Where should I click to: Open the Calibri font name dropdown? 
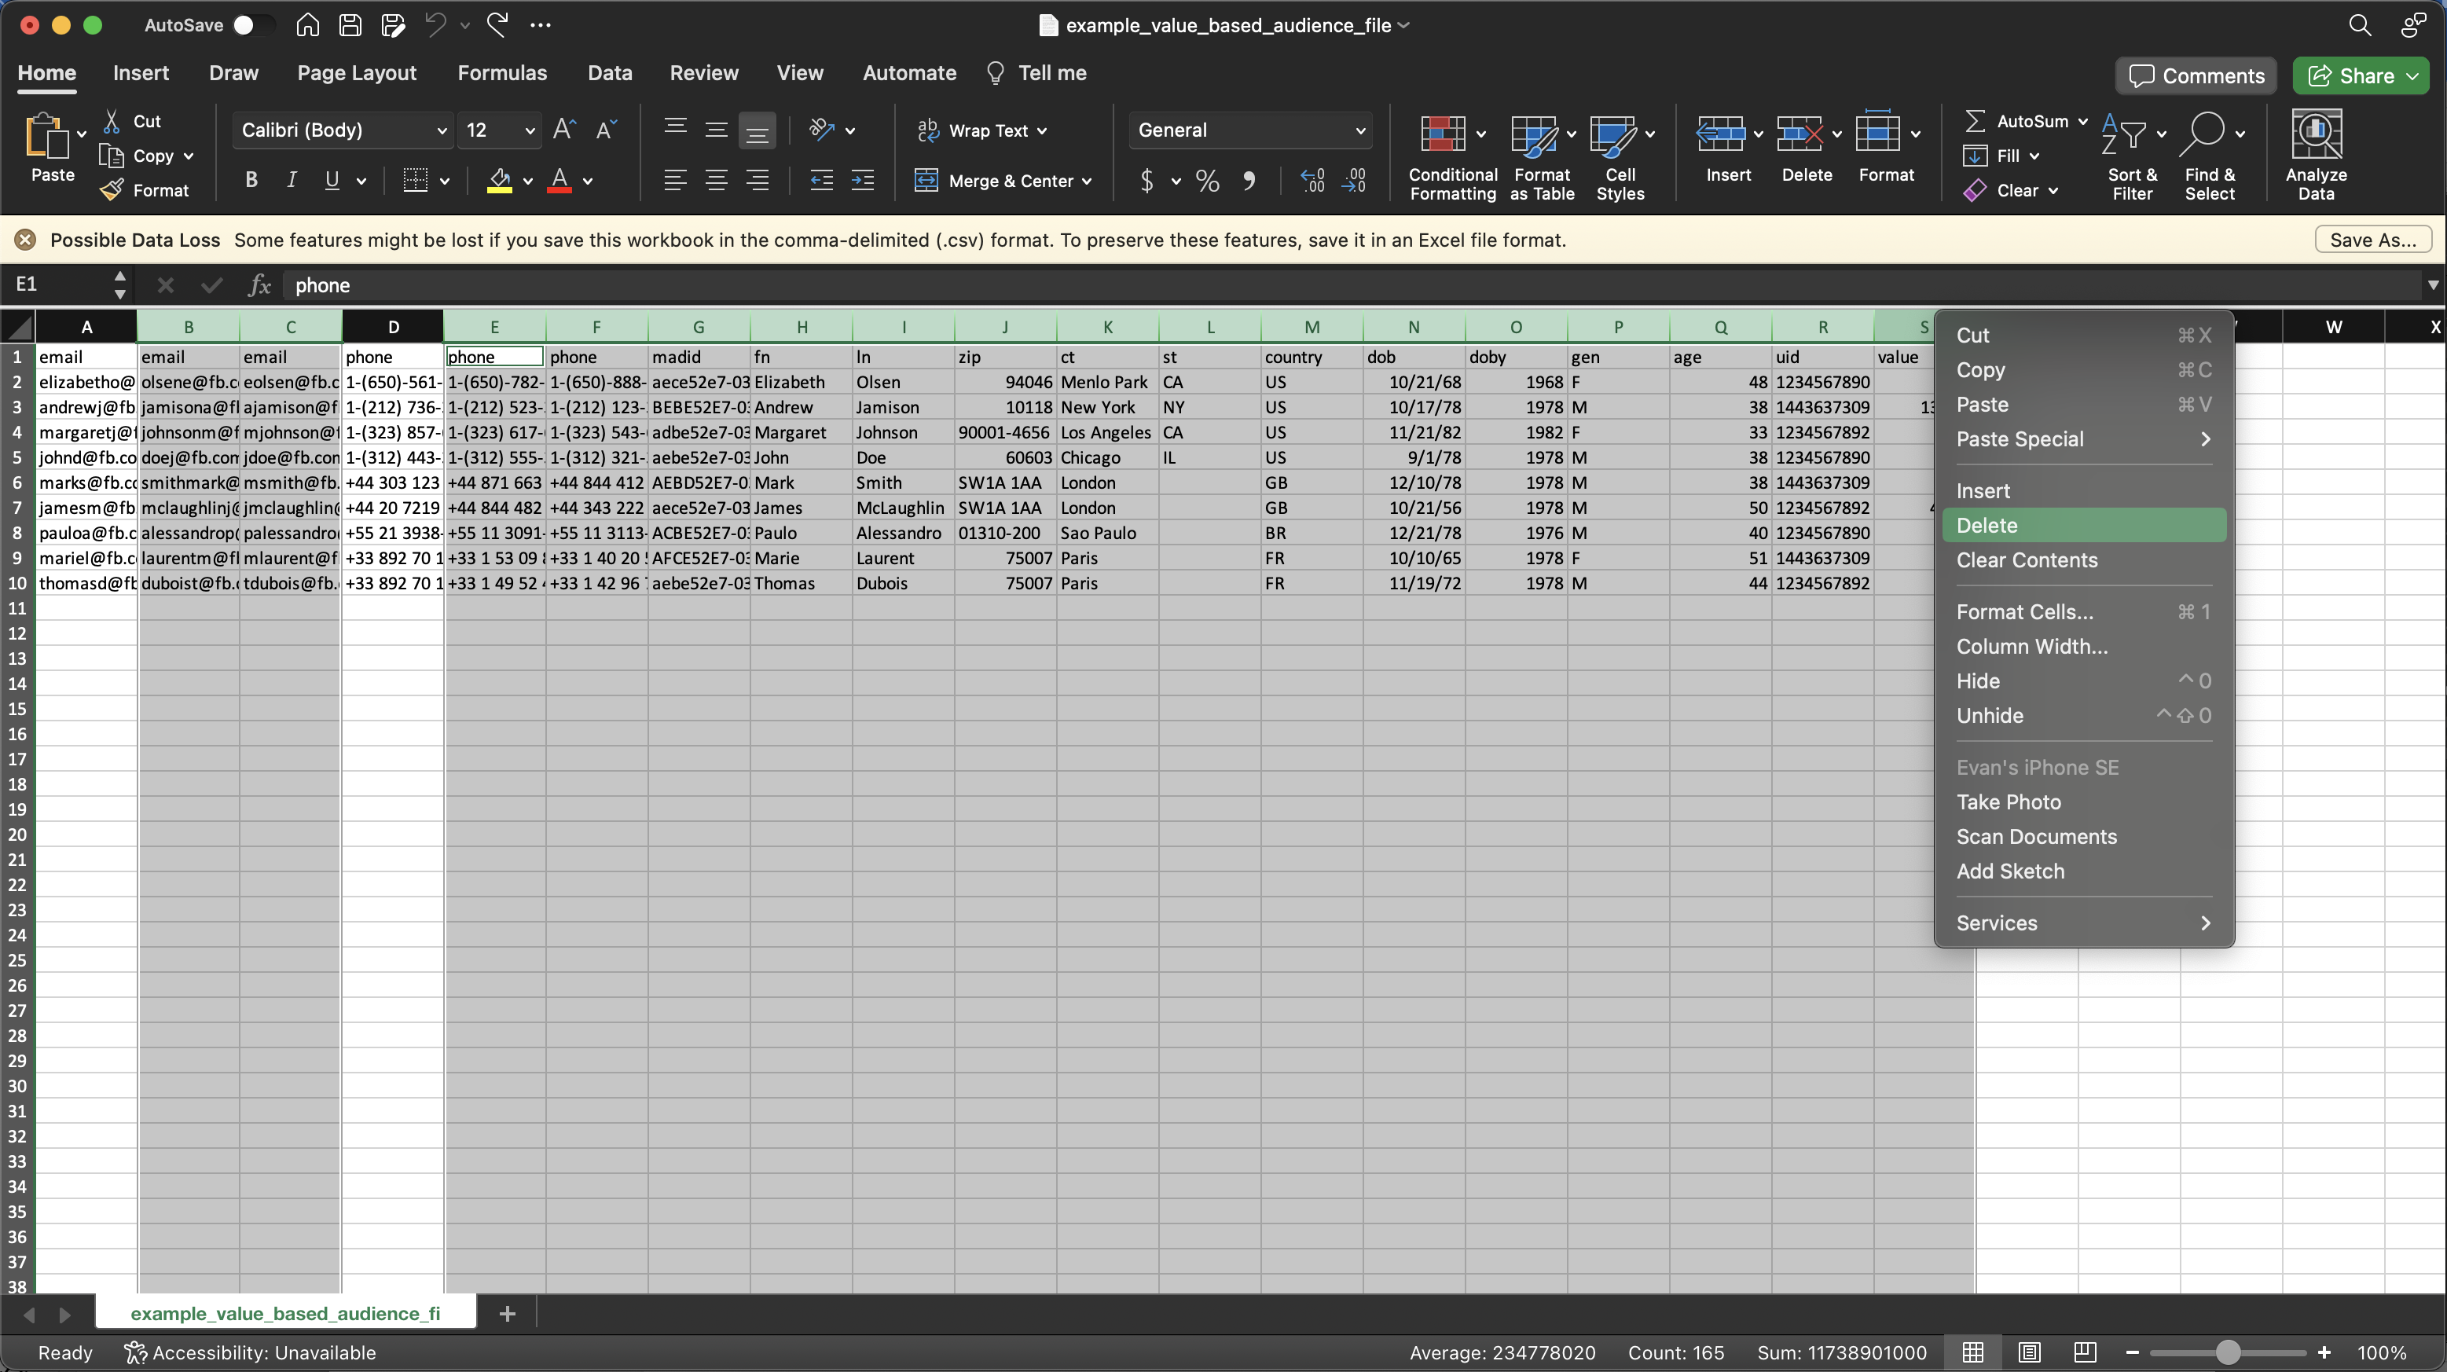point(441,130)
